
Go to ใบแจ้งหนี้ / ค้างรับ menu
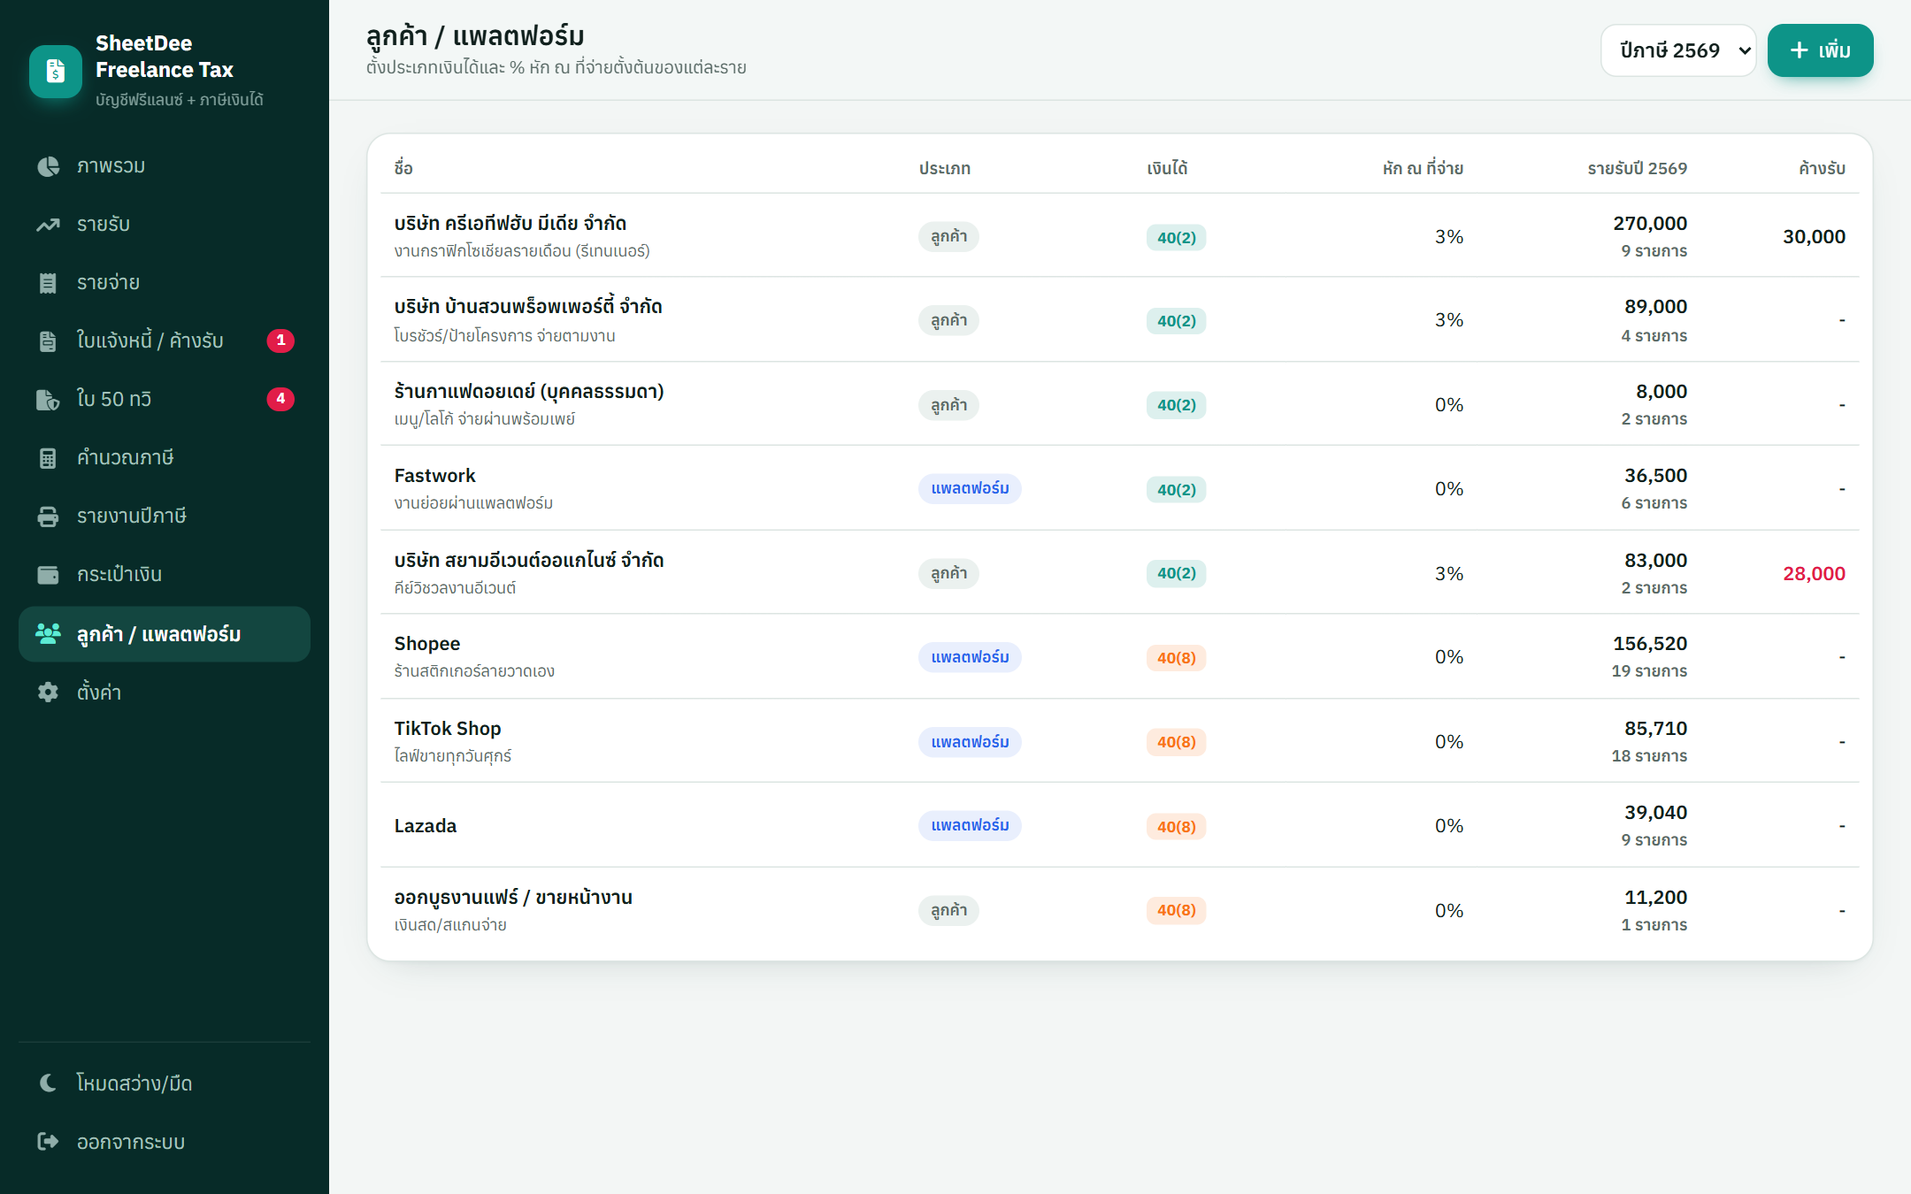(165, 341)
